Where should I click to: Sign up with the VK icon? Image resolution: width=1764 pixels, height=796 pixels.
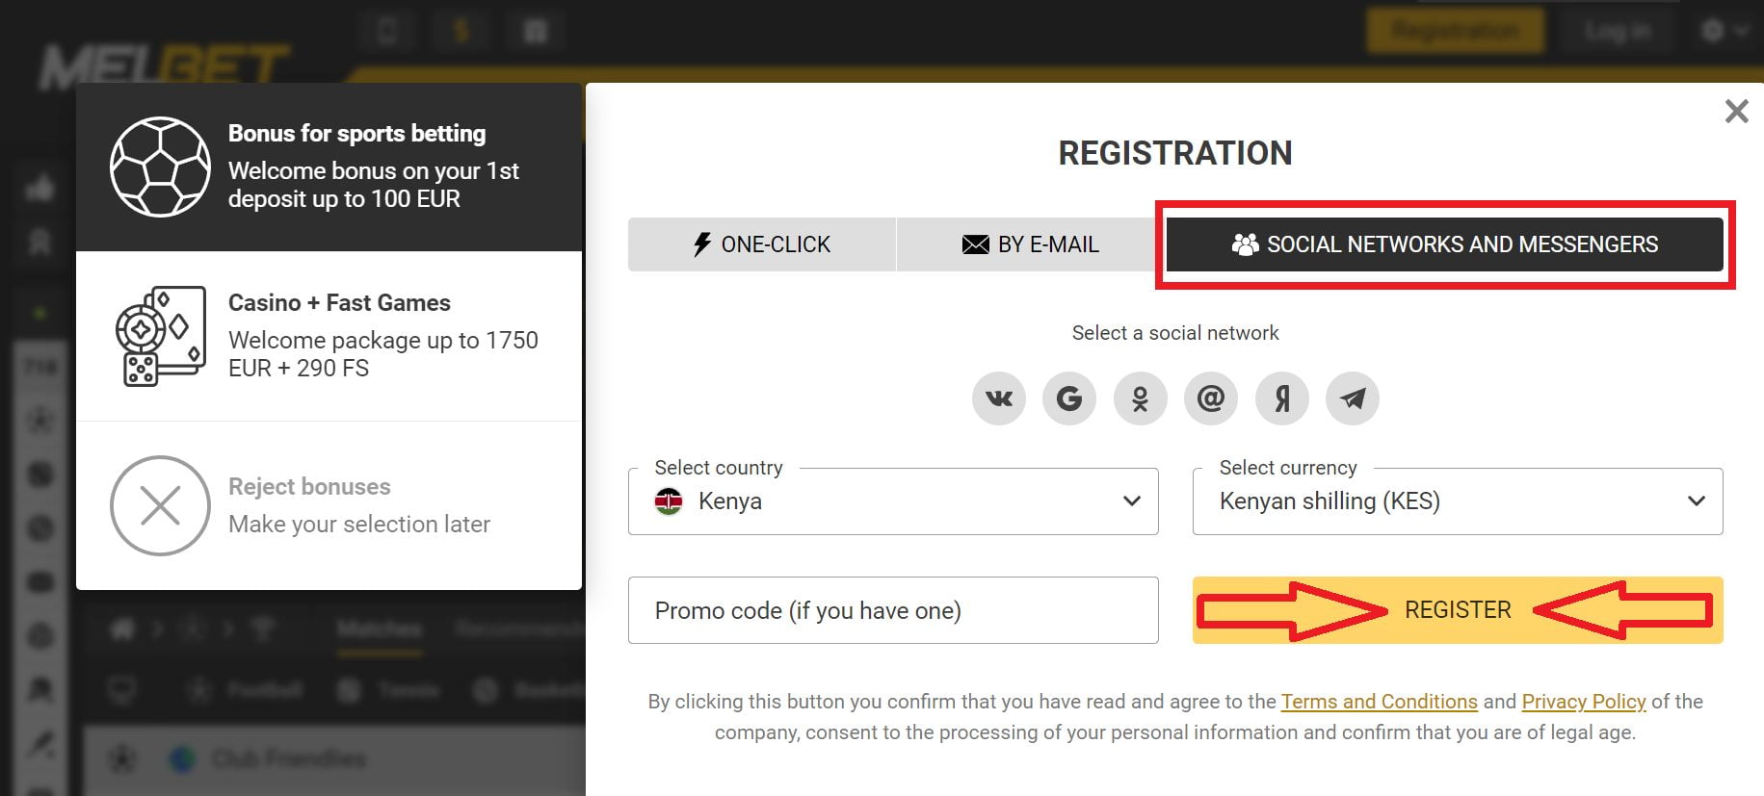(x=999, y=398)
